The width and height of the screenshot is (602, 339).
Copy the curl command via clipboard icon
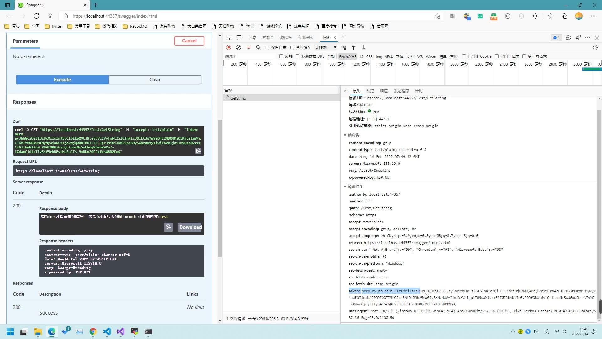click(198, 151)
